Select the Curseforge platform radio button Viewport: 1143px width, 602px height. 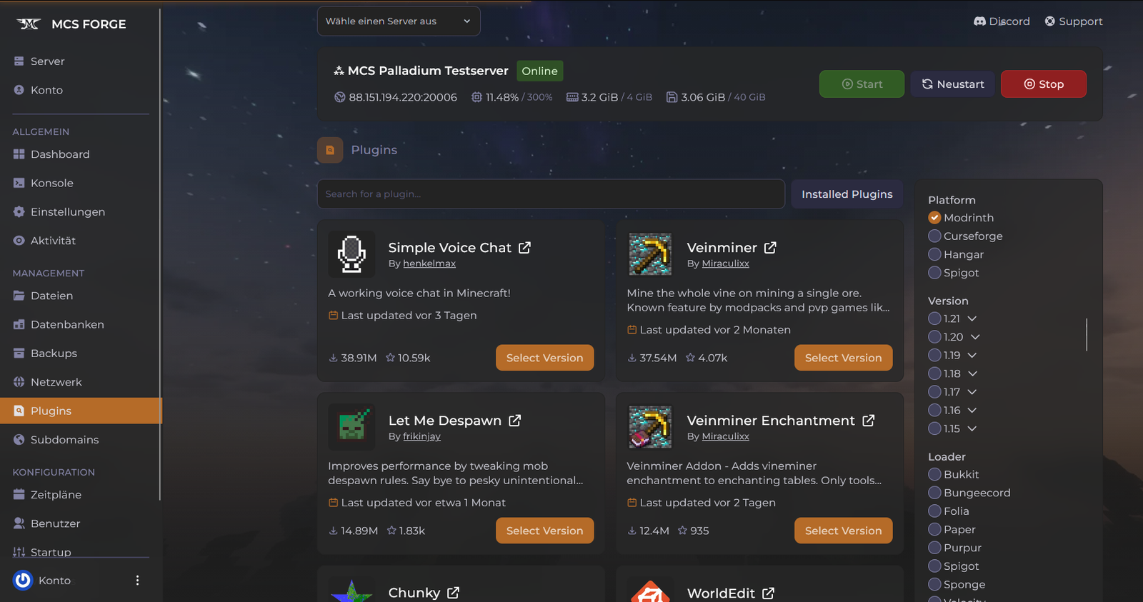click(x=934, y=236)
